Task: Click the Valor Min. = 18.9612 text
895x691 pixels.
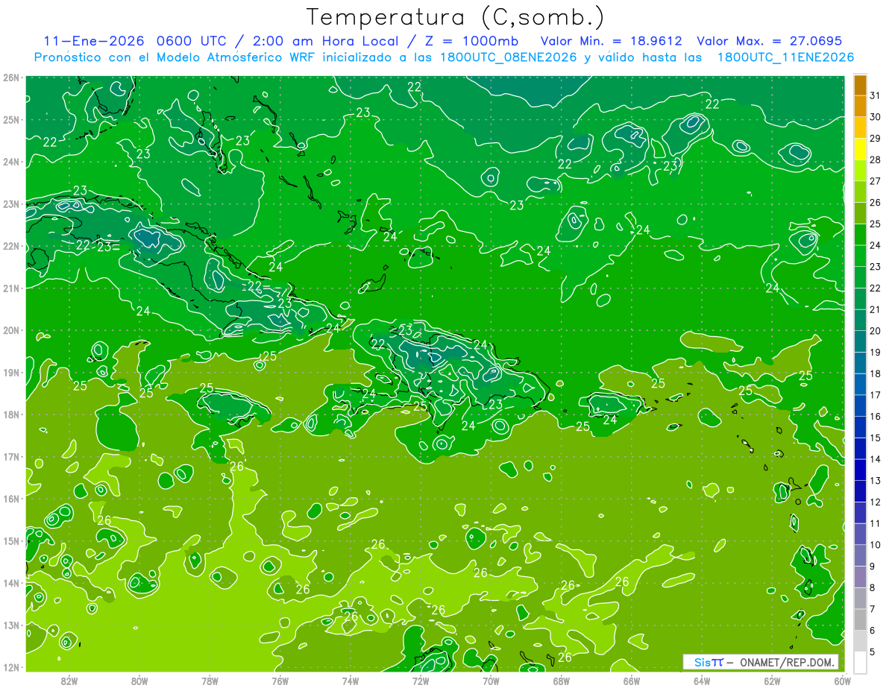Action: coord(612,41)
